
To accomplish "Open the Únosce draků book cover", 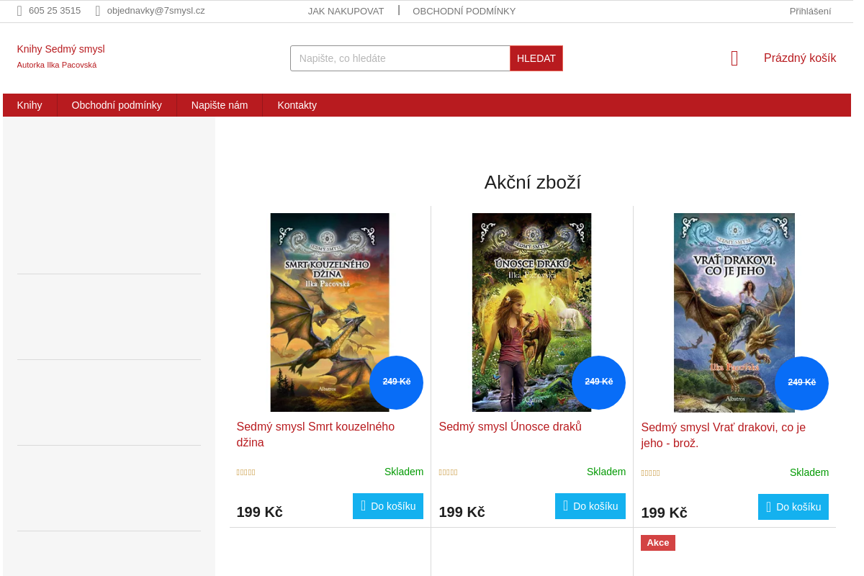I will (532, 312).
